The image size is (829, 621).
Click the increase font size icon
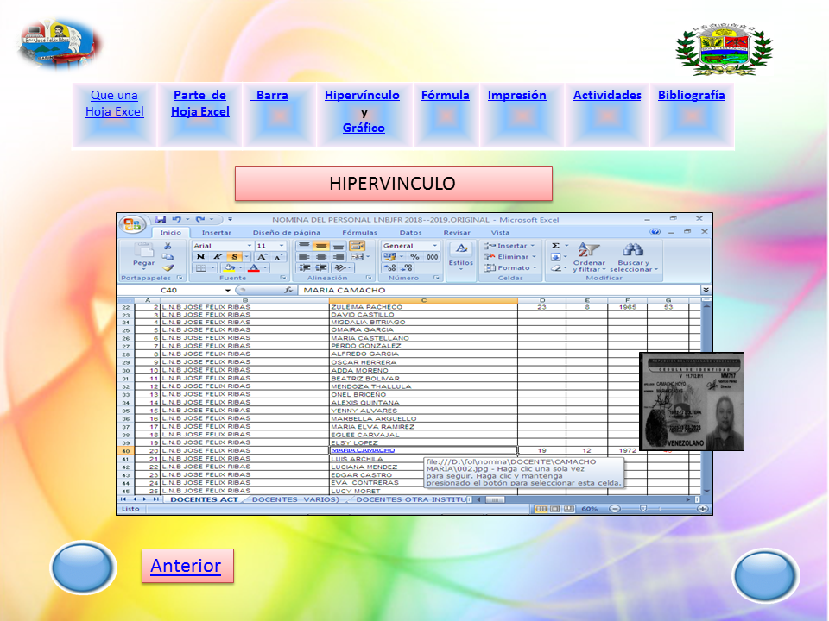pyautogui.click(x=262, y=257)
